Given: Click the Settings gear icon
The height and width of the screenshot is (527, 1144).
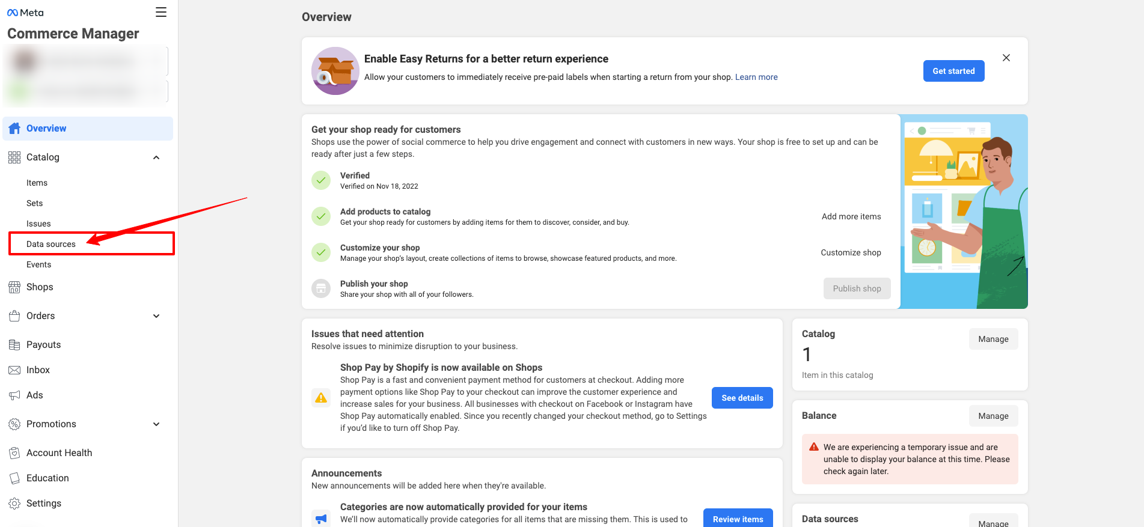Looking at the screenshot, I should [14, 504].
